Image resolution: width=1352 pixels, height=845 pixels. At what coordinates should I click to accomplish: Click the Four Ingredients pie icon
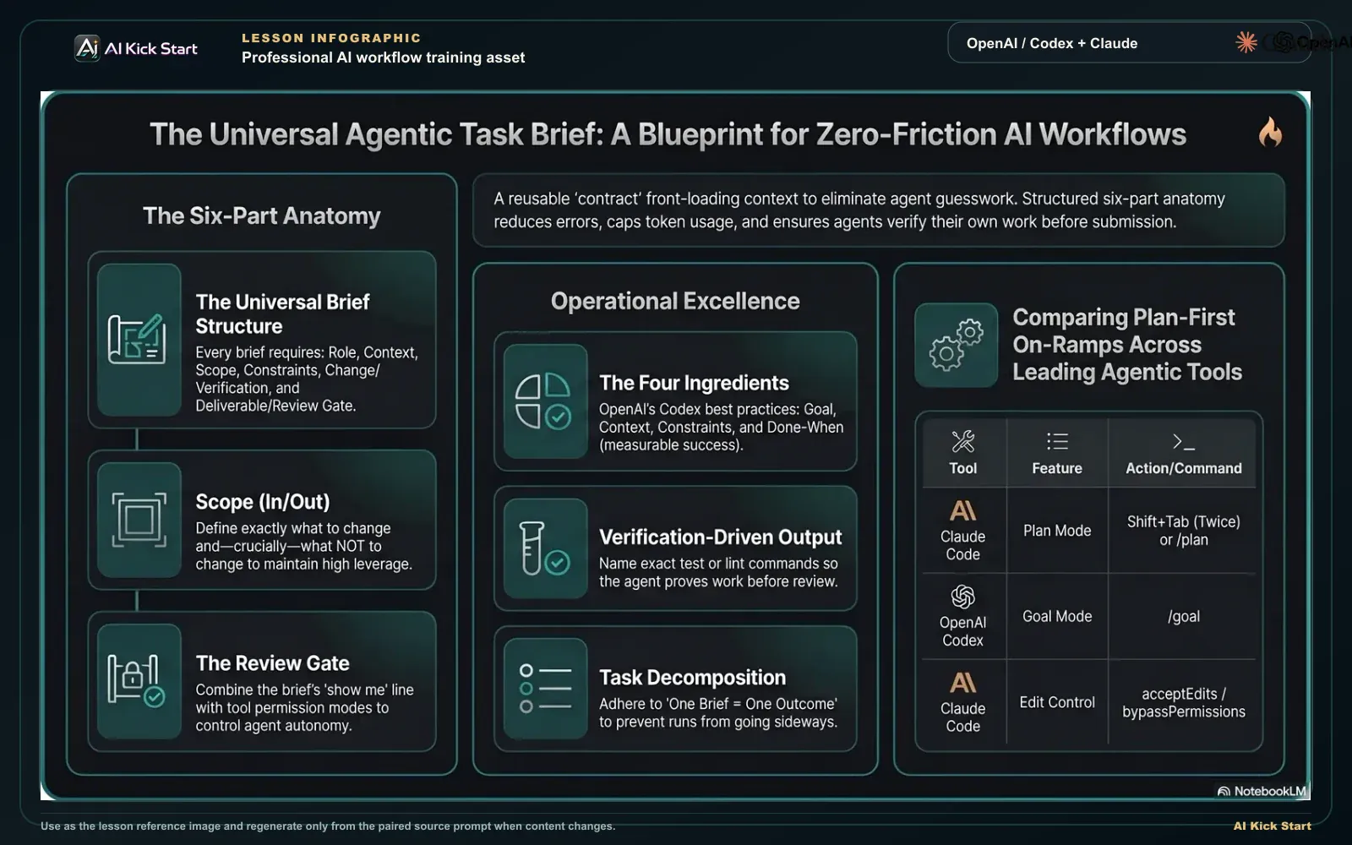pos(544,401)
